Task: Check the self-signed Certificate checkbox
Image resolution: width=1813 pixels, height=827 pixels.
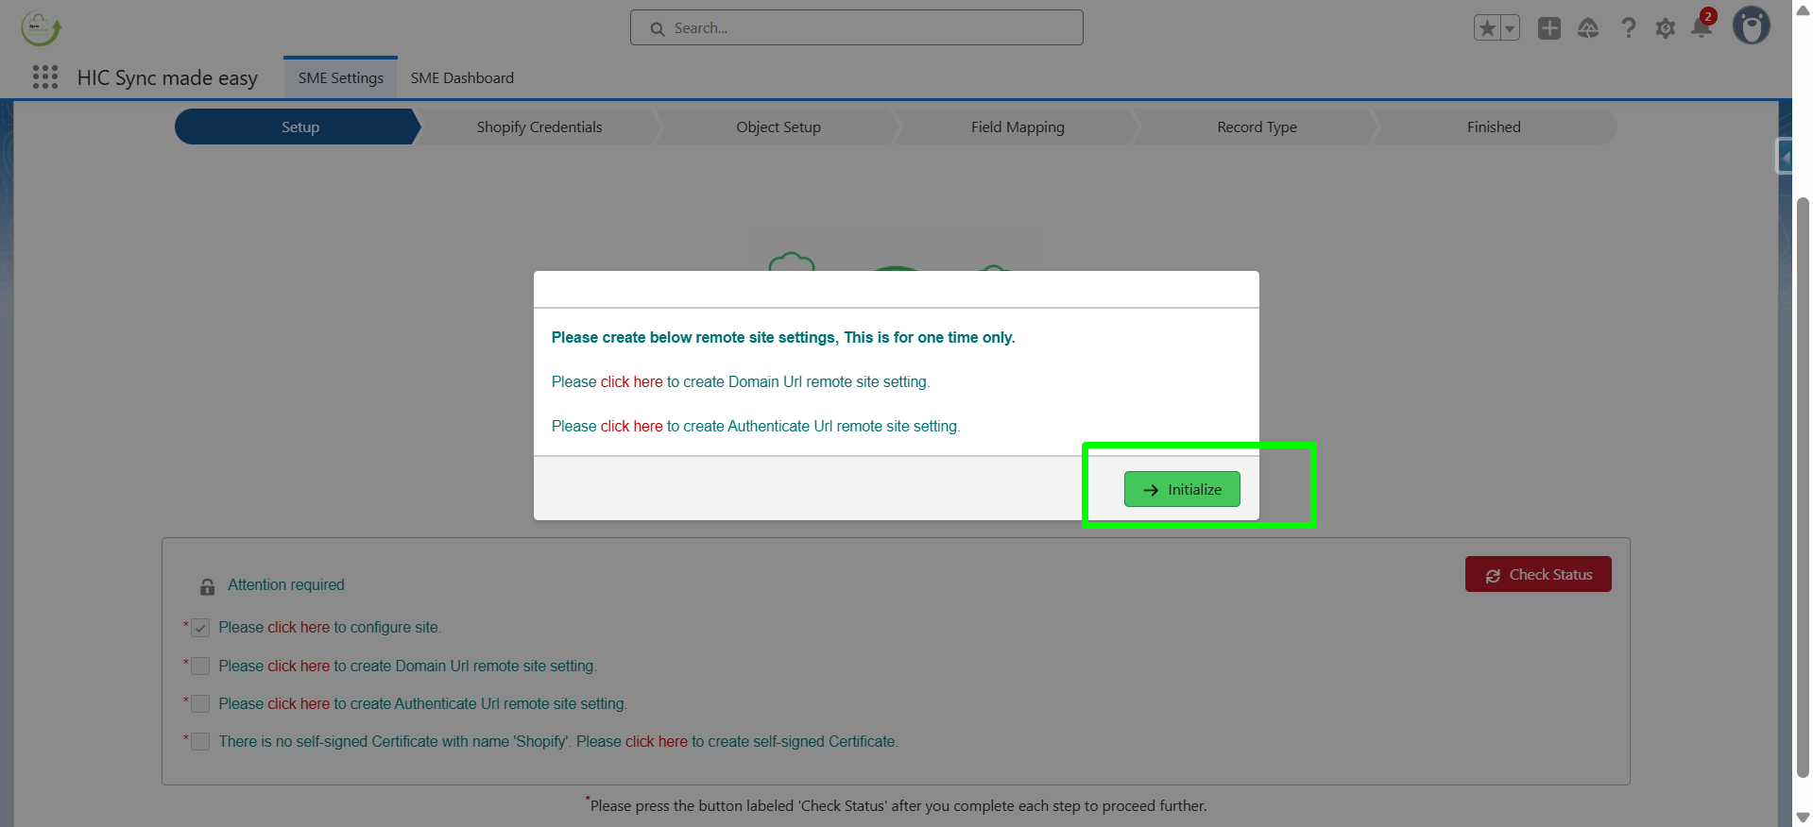Action: (x=200, y=742)
